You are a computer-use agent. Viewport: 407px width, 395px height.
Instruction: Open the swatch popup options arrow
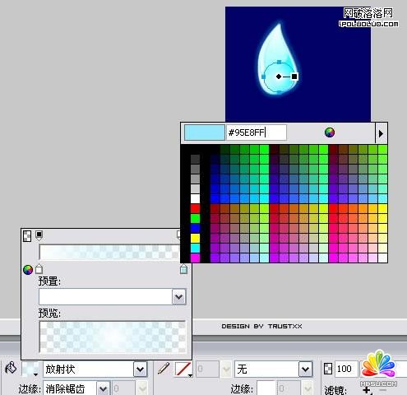point(381,133)
